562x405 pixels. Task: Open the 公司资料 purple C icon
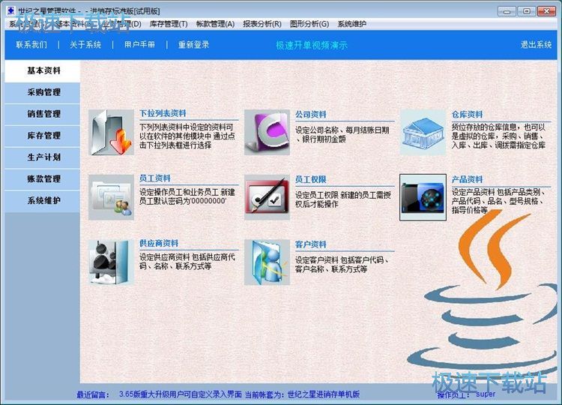pyautogui.click(x=267, y=132)
